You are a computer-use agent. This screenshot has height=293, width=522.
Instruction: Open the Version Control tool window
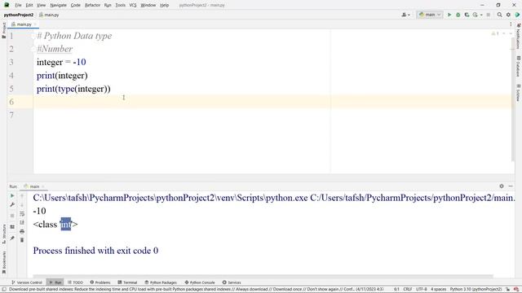pyautogui.click(x=27, y=282)
